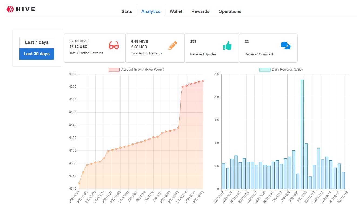Click the Daily Rewards (USD) legend label
The height and width of the screenshot is (216, 363).
coord(287,70)
